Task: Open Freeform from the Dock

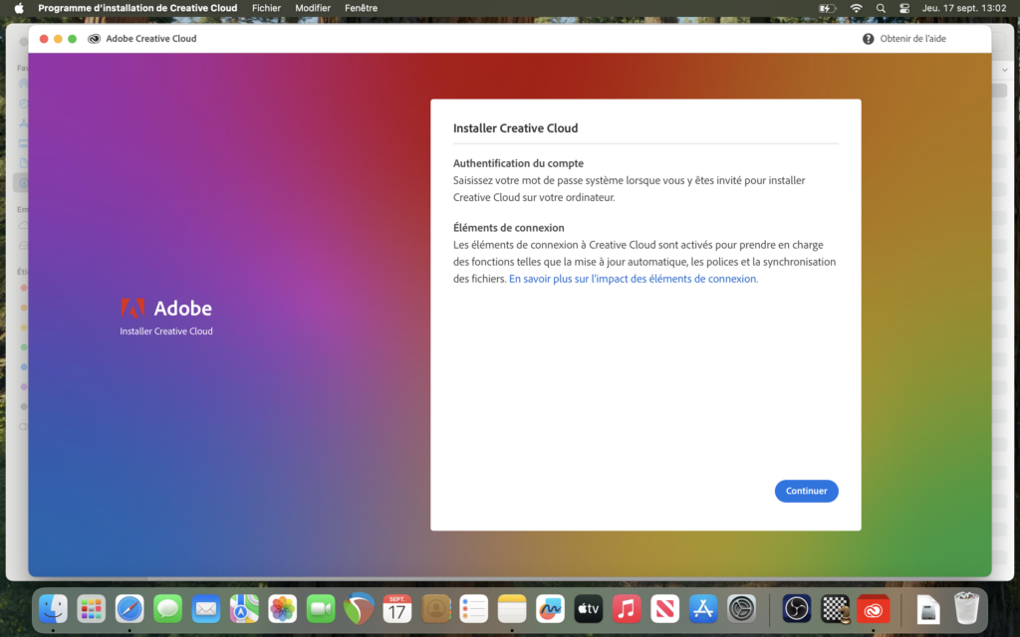Action: (x=550, y=609)
